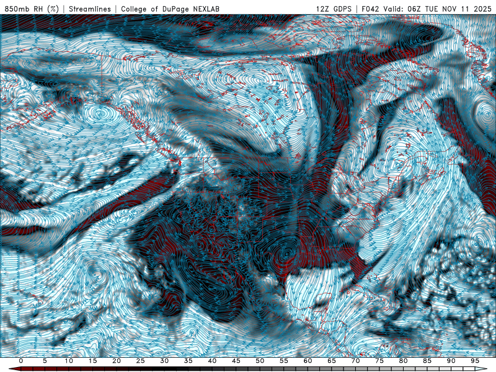496x372 pixels.
Task: Click the colorbar label "75"
Action: (379, 361)
